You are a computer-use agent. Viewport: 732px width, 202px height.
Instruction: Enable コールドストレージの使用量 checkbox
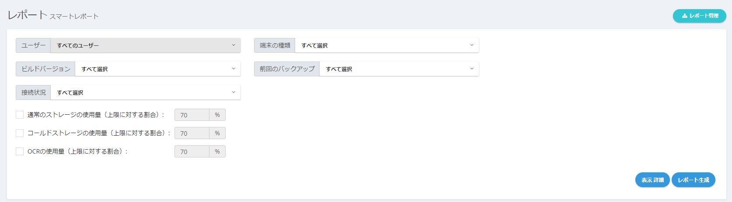20,133
